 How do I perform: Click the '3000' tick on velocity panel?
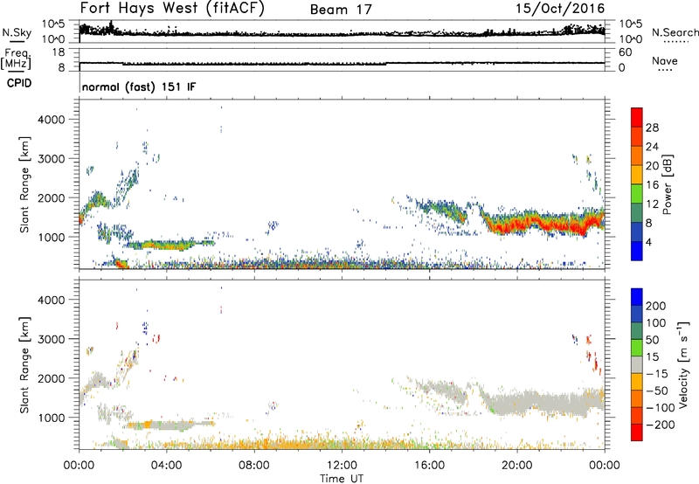point(51,339)
